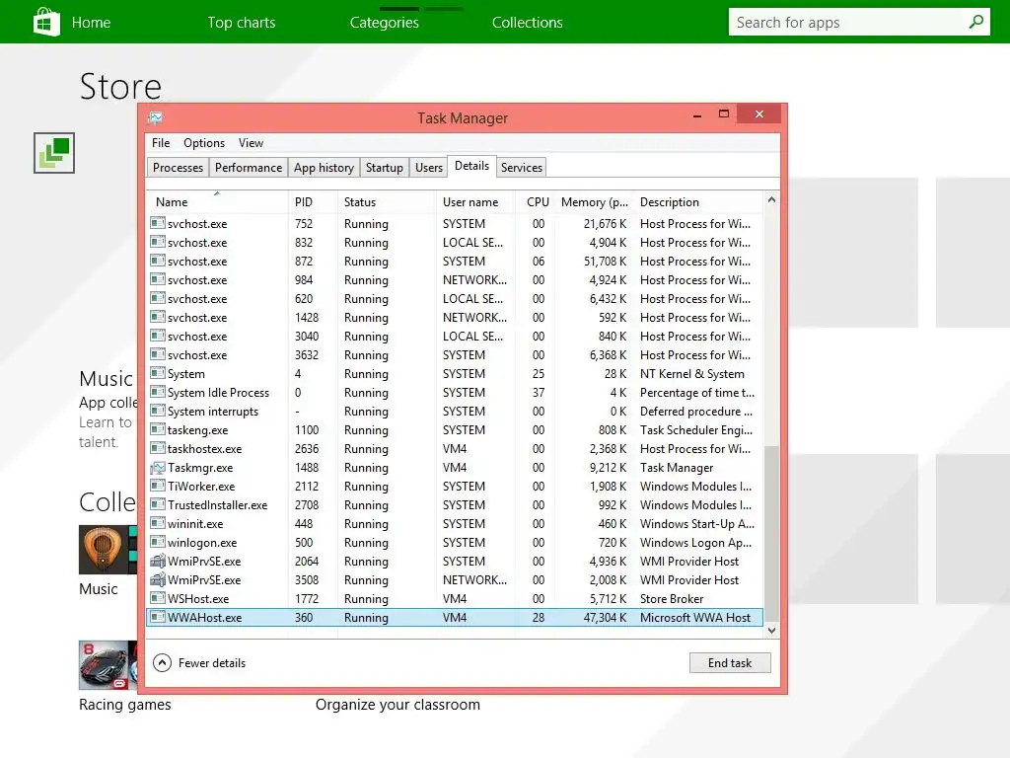Open the View menu
1010x758 pixels.
coord(251,143)
